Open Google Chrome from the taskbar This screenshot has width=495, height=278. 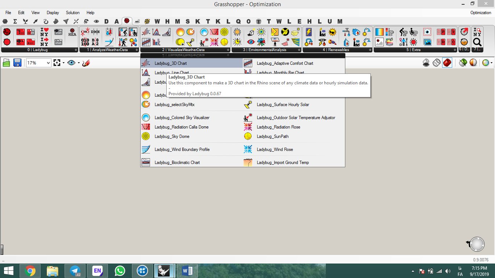[30, 271]
